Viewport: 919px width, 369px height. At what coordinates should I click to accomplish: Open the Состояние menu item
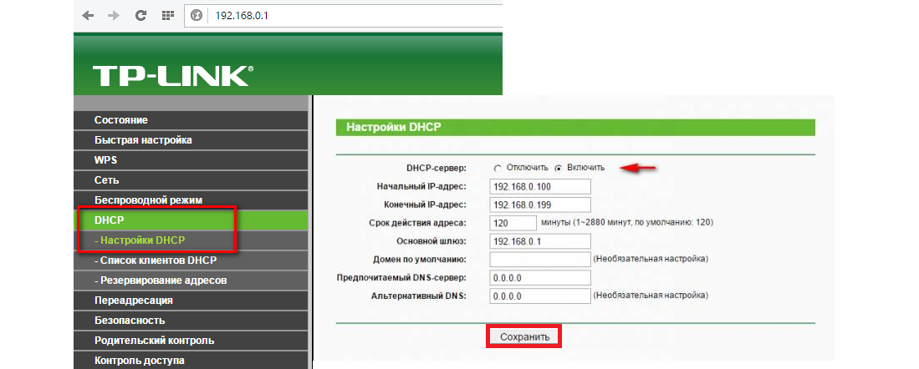tap(121, 120)
